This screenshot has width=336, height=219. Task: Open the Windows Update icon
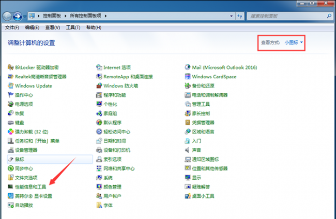(10, 86)
